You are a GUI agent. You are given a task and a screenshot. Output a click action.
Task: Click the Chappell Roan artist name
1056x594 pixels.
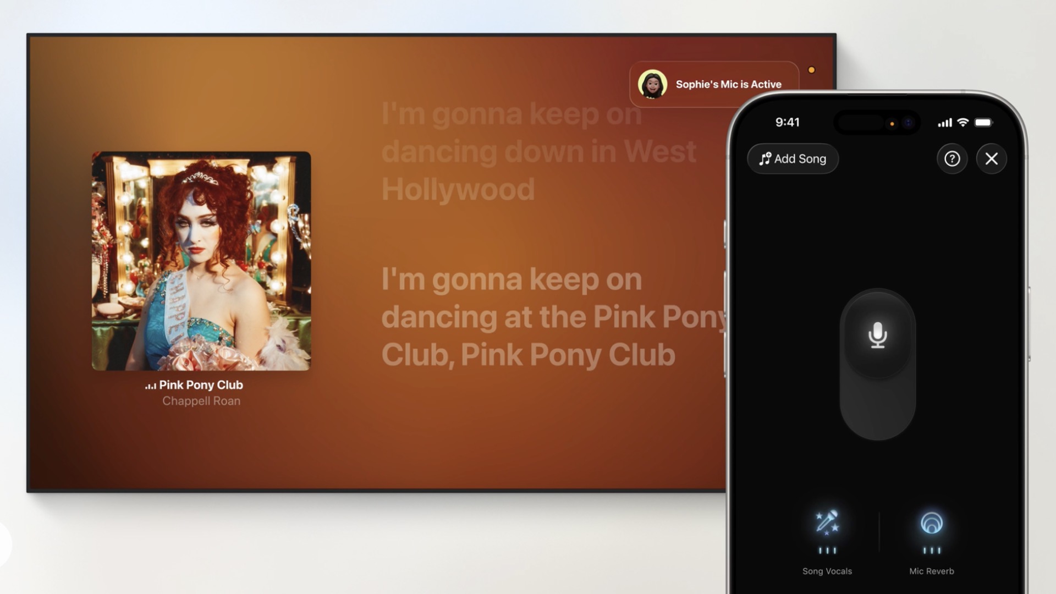(x=201, y=401)
